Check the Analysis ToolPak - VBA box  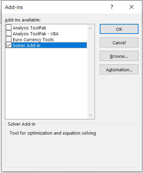pos(9,34)
